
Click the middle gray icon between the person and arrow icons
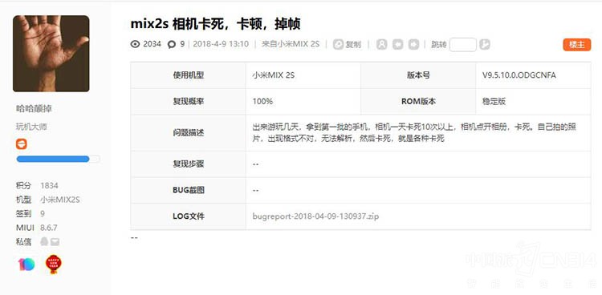tap(398, 45)
